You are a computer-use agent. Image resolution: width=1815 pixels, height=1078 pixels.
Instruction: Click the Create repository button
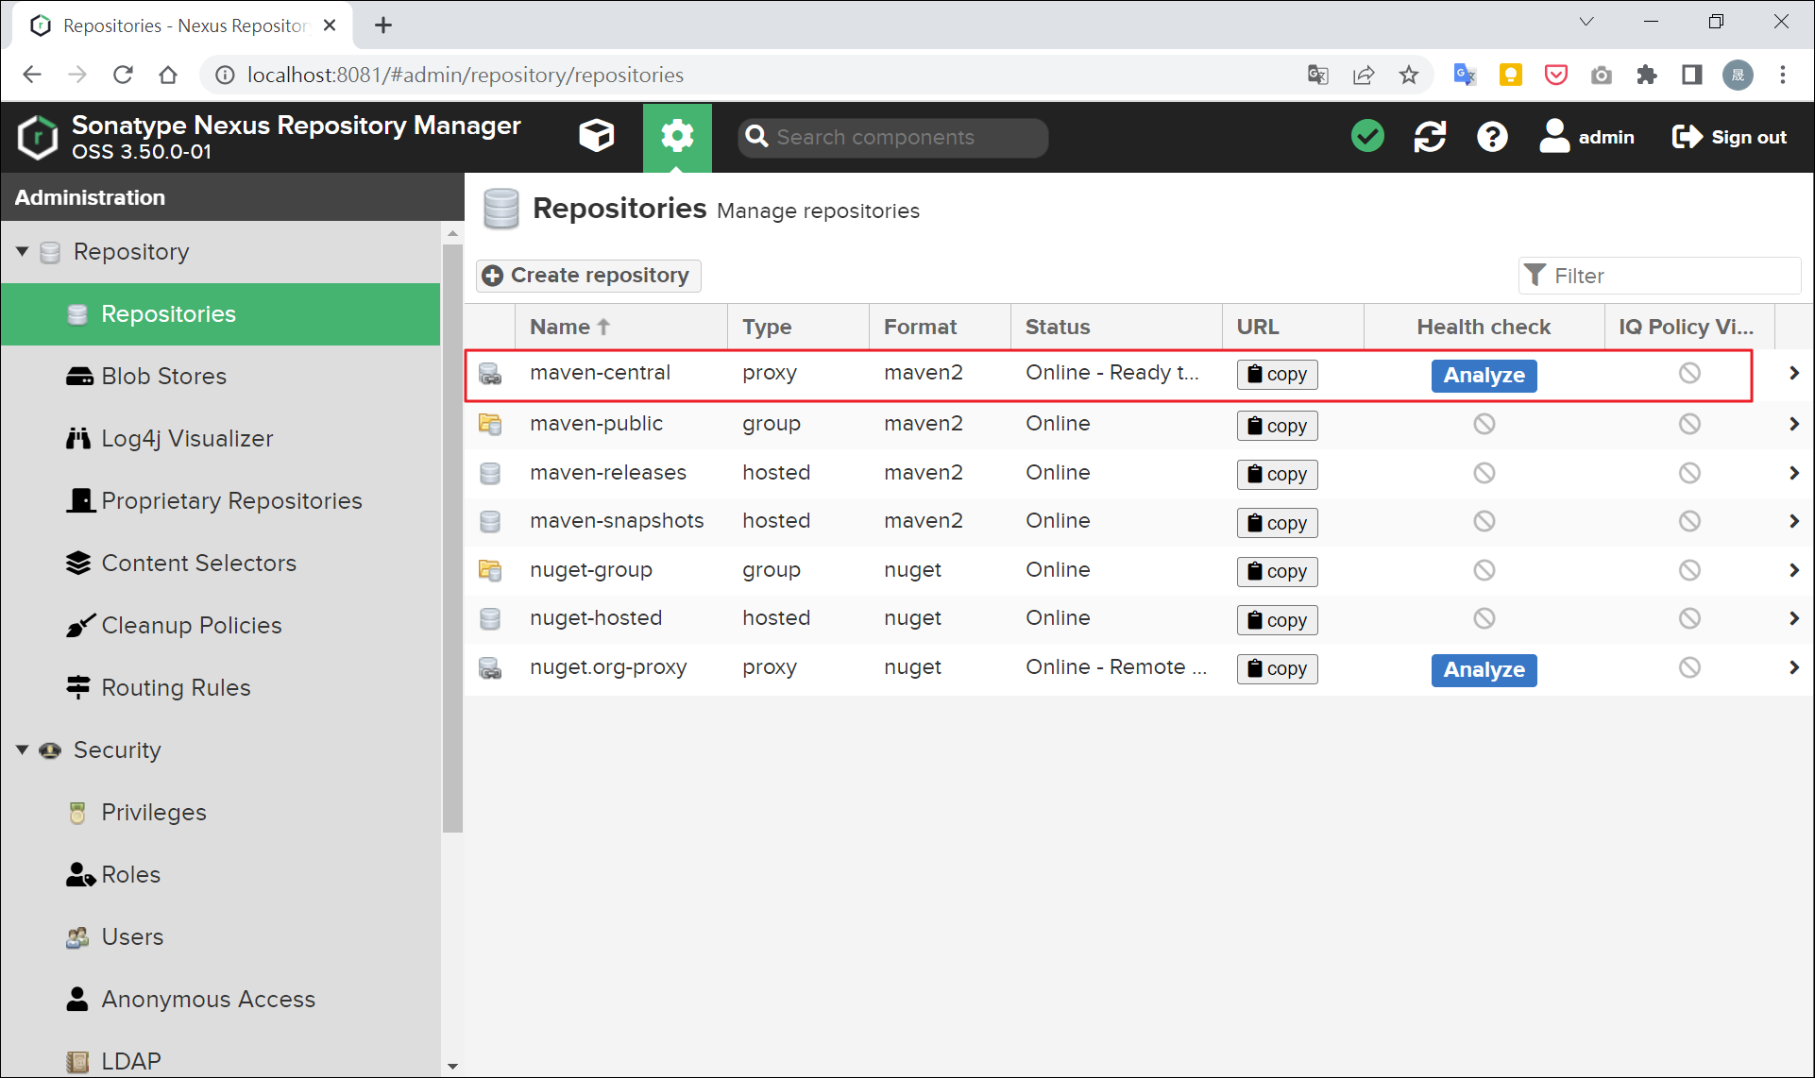(587, 275)
